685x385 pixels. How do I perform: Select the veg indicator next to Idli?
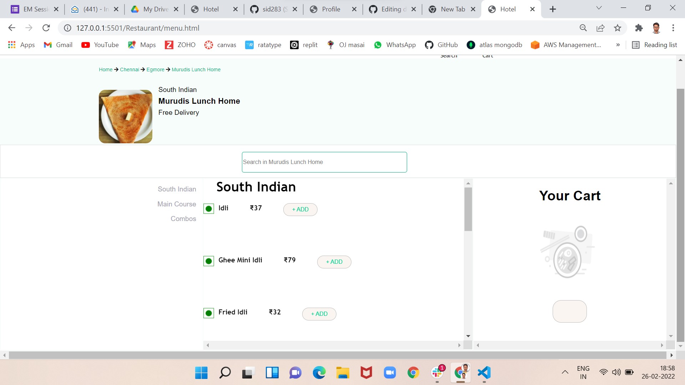pos(209,209)
